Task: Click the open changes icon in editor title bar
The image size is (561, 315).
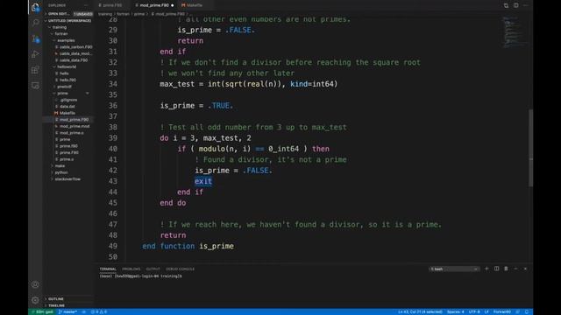Action: [506, 5]
